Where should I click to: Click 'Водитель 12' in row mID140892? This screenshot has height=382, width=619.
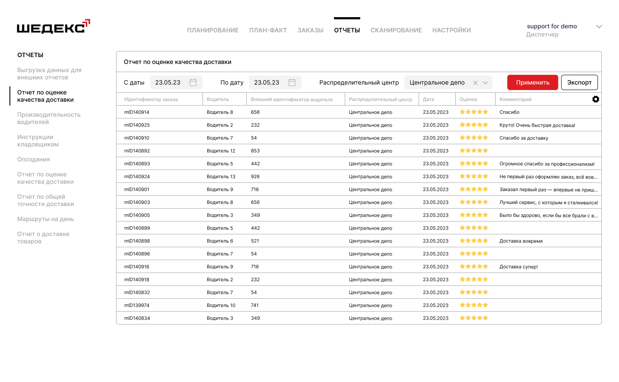(x=221, y=151)
